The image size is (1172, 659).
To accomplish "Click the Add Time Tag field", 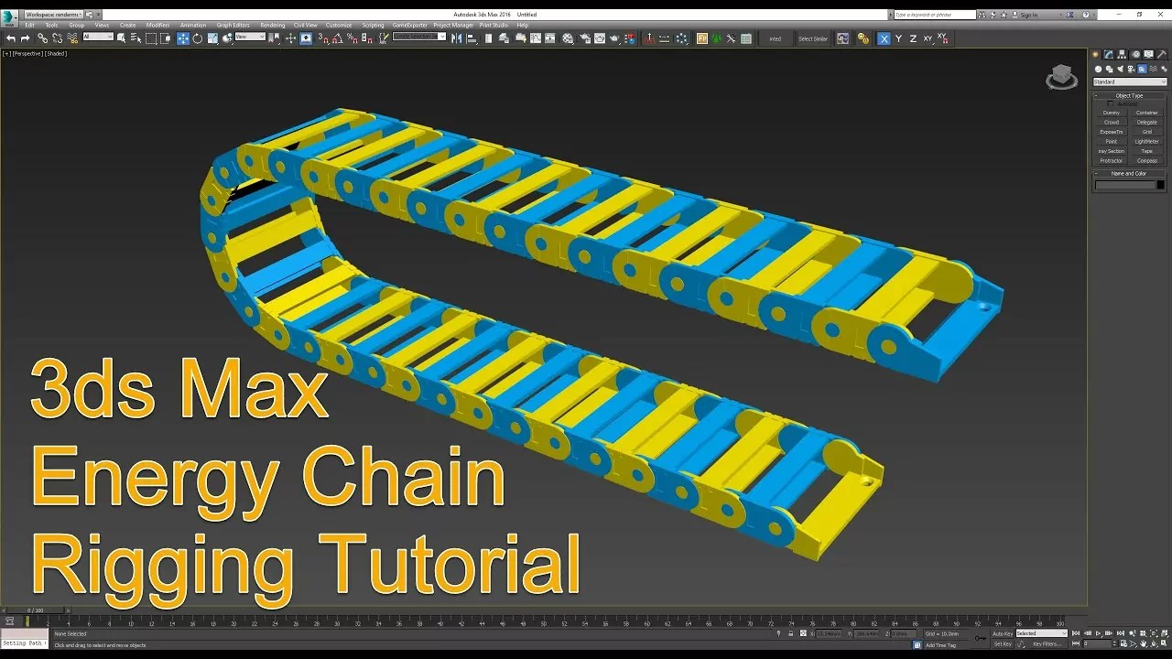I will 940,644.
